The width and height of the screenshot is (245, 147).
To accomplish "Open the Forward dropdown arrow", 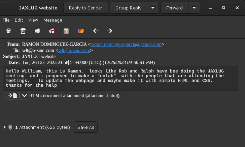I will coord(194,8).
